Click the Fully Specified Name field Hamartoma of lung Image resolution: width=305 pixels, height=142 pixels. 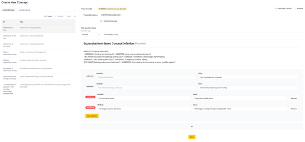(x=203, y=34)
